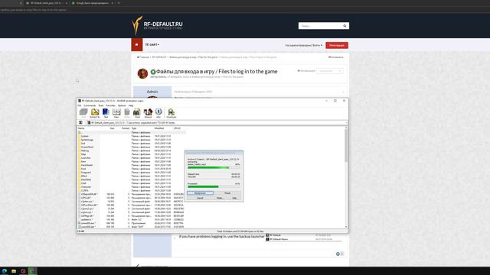Open a new browser tab with plus button

pos(119,3)
